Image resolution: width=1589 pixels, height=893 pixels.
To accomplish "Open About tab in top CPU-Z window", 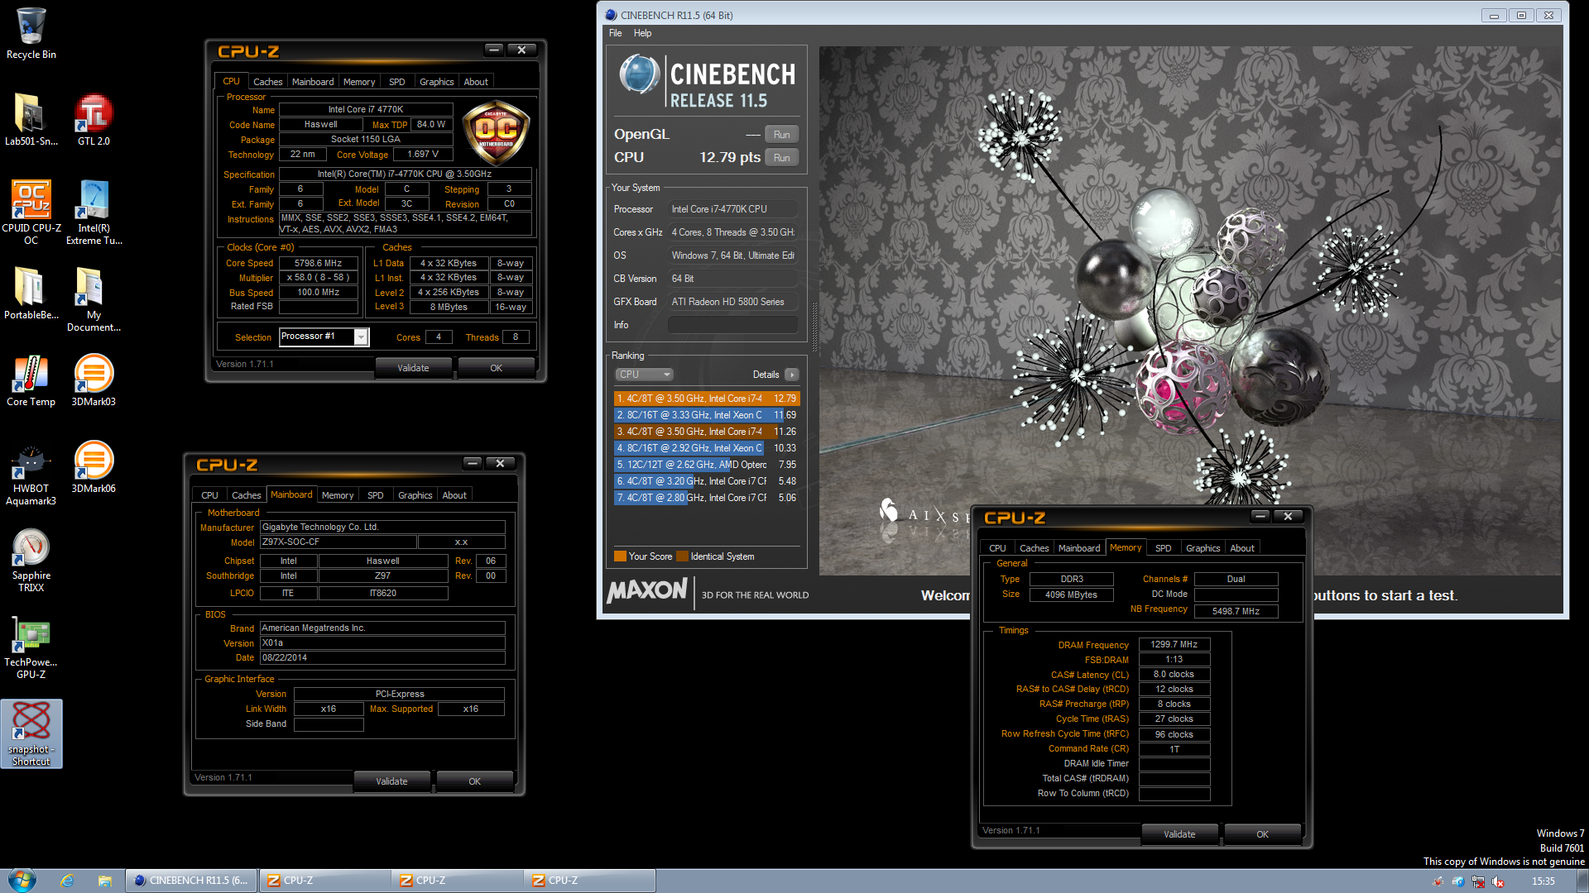I will pos(475,82).
